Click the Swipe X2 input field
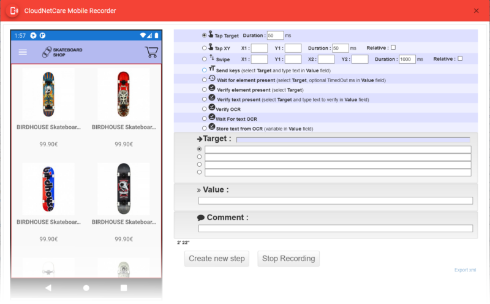The width and height of the screenshot is (490, 304). [x=326, y=59]
